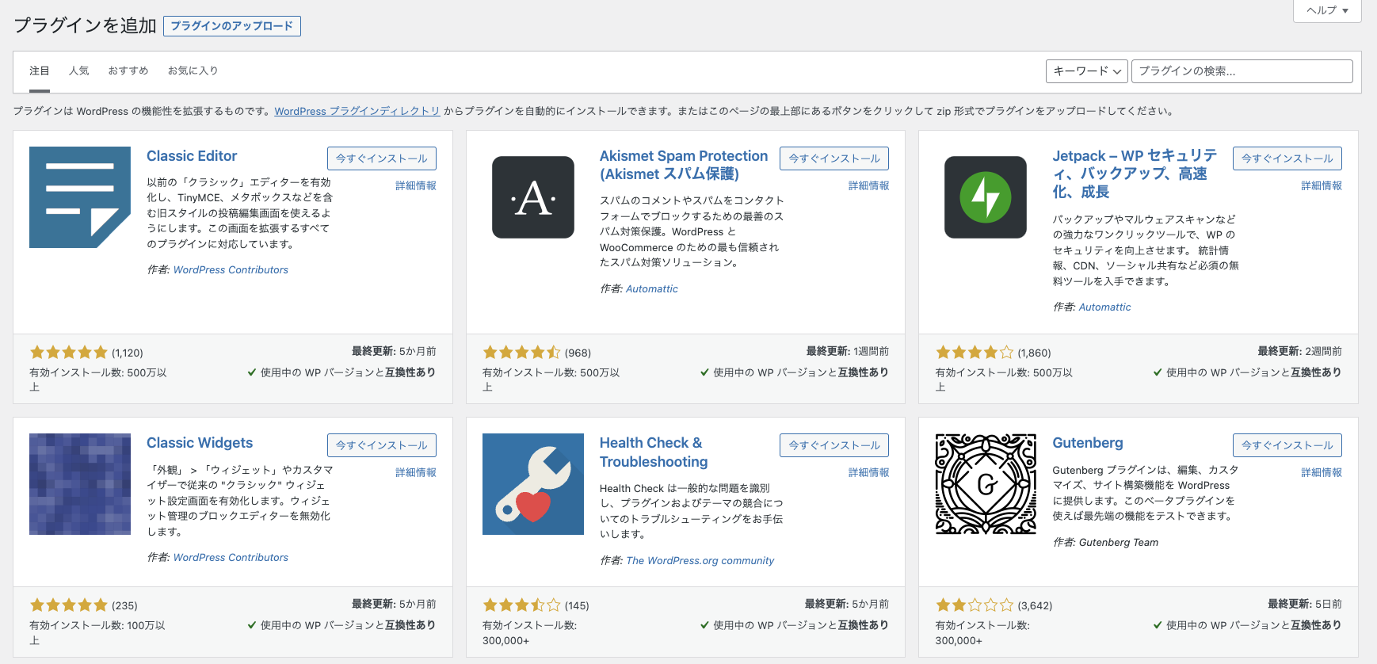Click the Classic Editor title link

(192, 156)
